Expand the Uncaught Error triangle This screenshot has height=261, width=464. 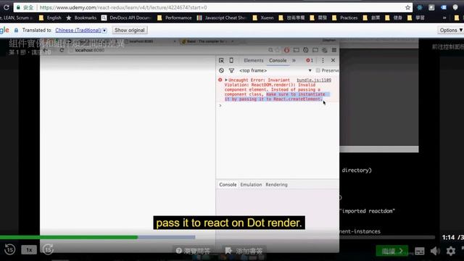(x=226, y=80)
